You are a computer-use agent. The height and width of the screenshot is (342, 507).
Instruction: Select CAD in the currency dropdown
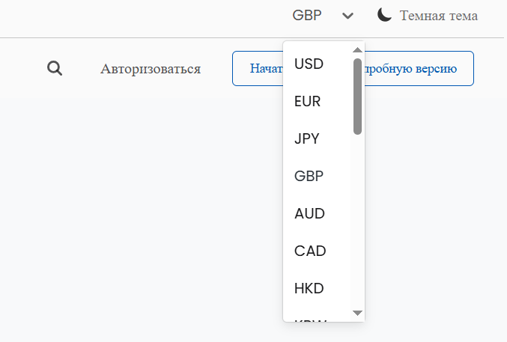(x=310, y=251)
